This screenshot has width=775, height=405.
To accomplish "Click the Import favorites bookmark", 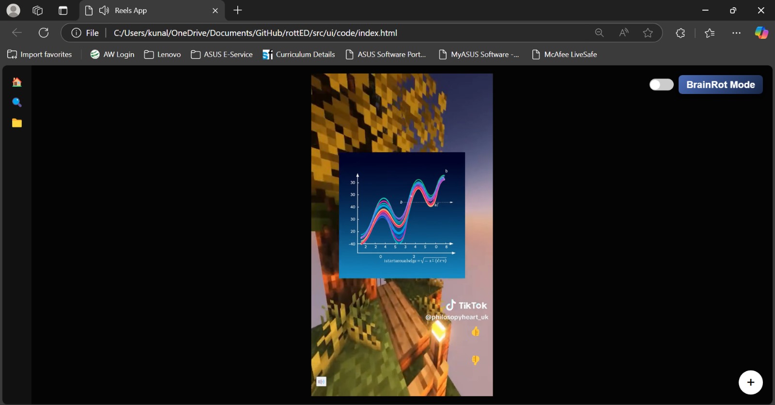I will 40,54.
